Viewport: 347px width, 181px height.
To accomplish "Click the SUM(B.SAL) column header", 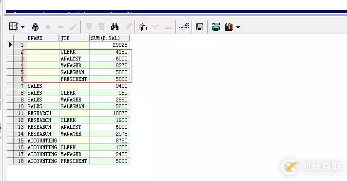I will click(x=110, y=38).
